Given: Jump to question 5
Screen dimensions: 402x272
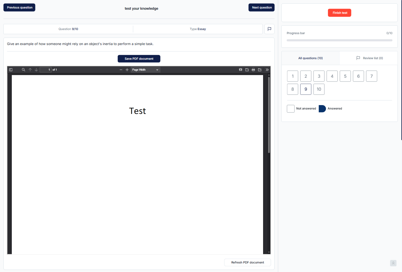Looking at the screenshot, I should [345, 76].
